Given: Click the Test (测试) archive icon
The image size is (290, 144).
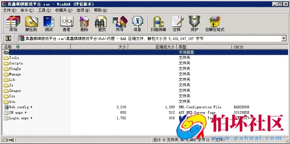Looking at the screenshot, I should (49, 24).
